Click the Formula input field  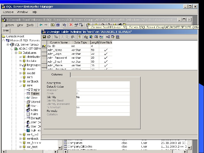tap(103, 111)
